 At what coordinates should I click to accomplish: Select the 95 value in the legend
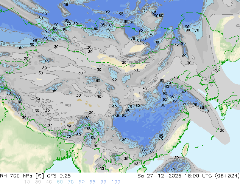[x=92, y=182]
